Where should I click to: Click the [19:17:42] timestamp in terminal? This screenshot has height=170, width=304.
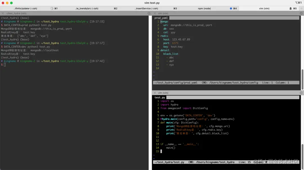point(97,61)
